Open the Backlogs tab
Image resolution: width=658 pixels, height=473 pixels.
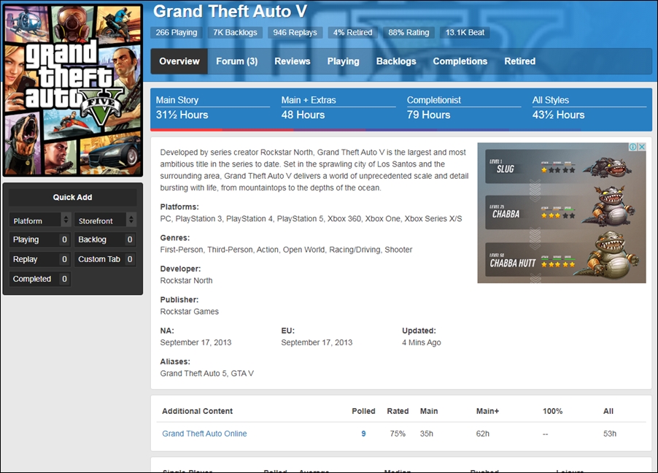(396, 61)
